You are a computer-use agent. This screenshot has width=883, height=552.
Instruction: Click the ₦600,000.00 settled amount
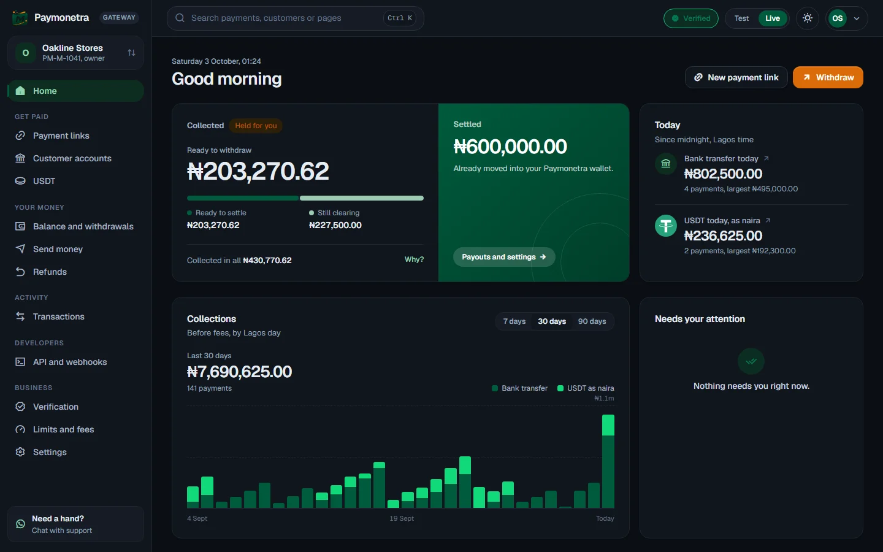(x=510, y=147)
